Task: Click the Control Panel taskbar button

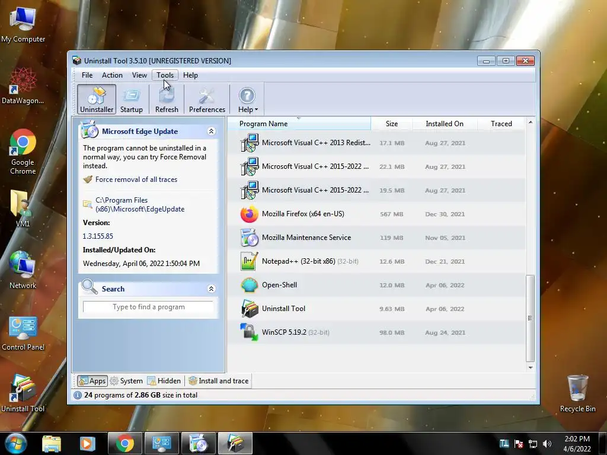Action: coord(161,443)
